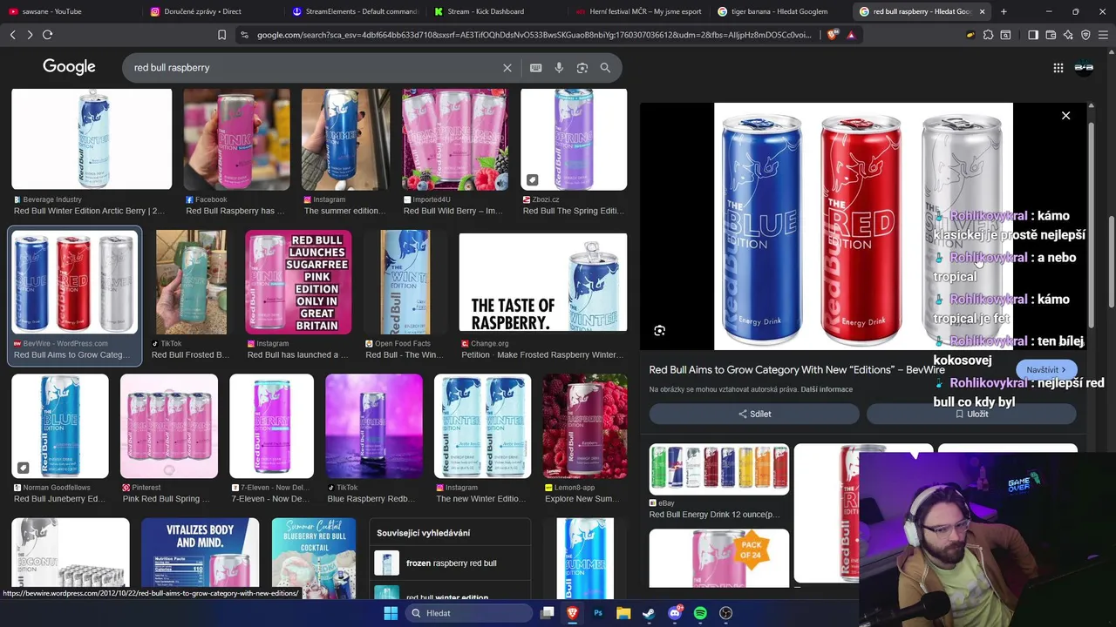Open the Sugarfree Pink Edition thumbnail
1116x627 pixels.
pos(299,282)
